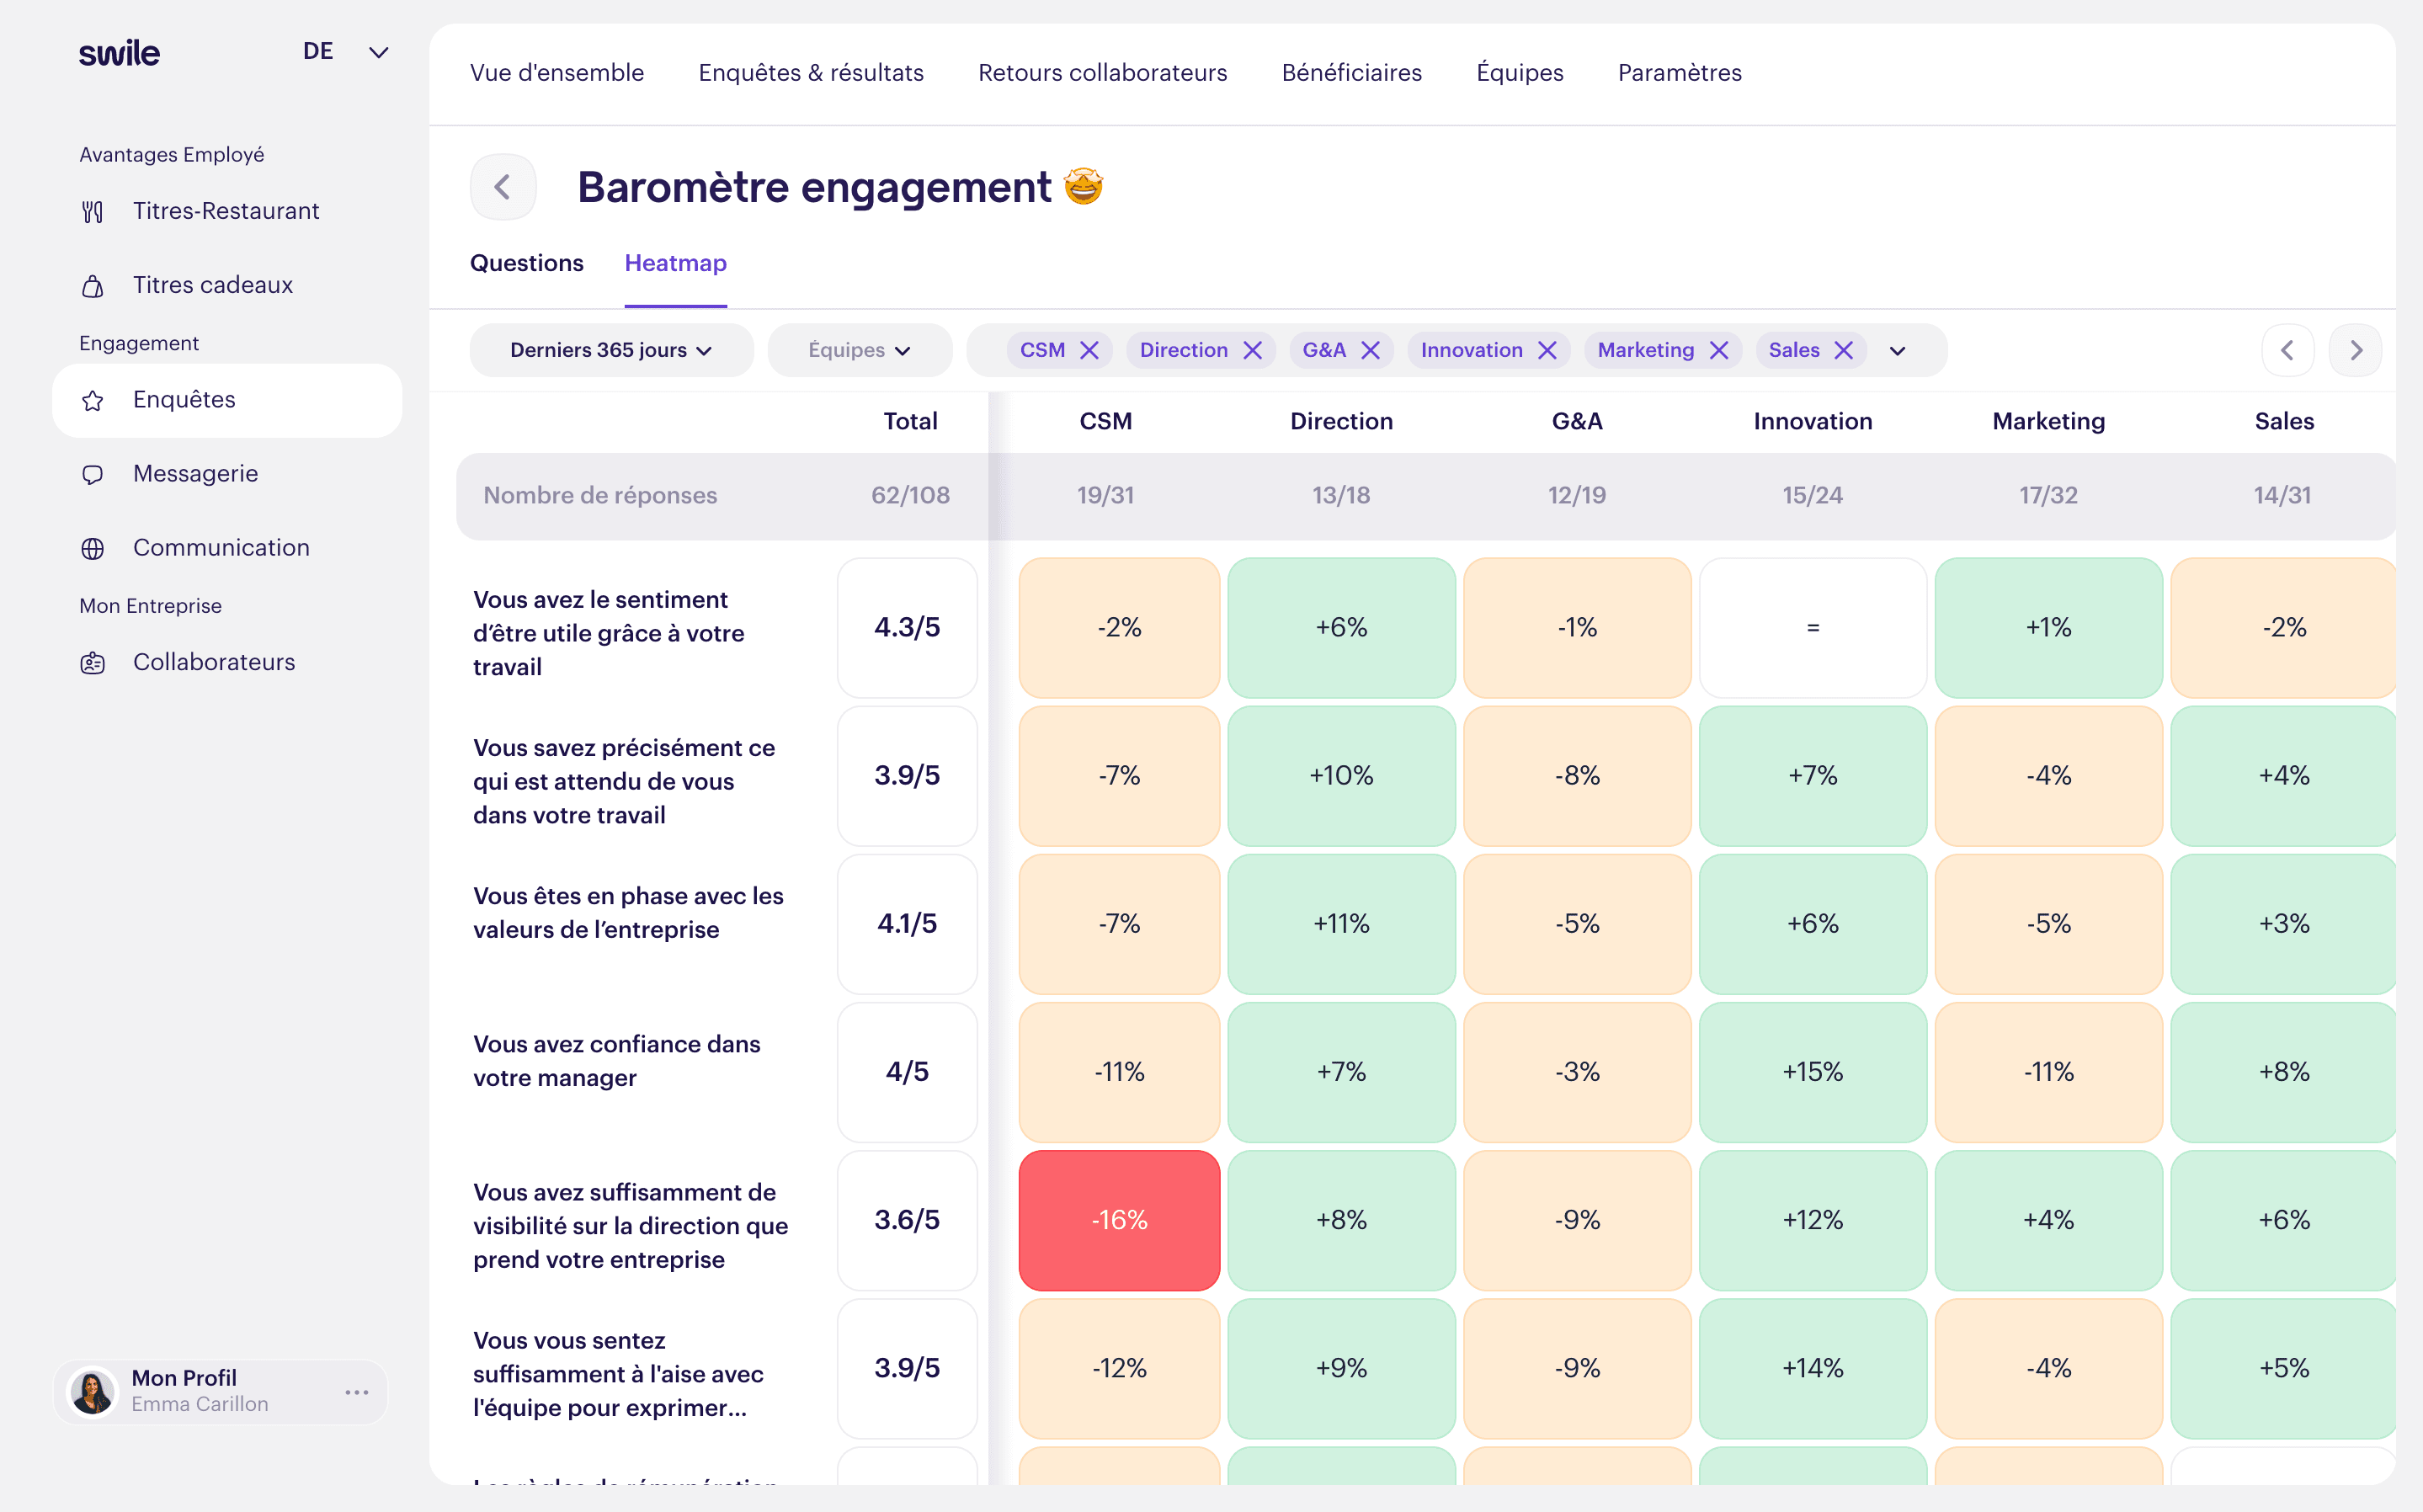Open the Équipes filter dropdown
2423x1512 pixels.
(x=859, y=350)
